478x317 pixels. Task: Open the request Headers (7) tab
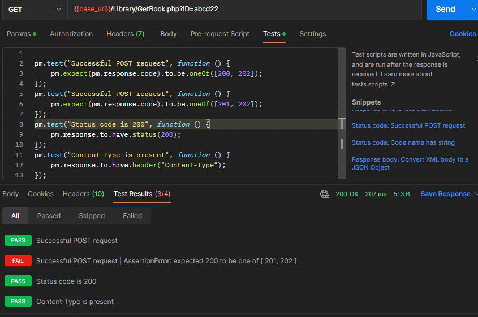coord(125,34)
